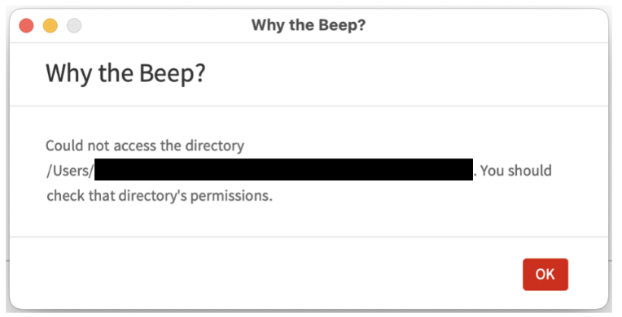This screenshot has width=622, height=317.
Task: Minimize the dialog with the yellow window button
Action: pyautogui.click(x=50, y=26)
